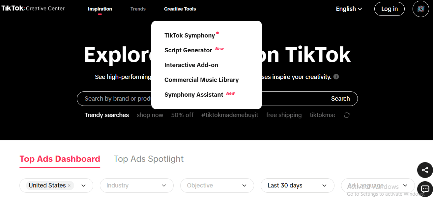Click the #tiktokmademebuyit trendy search
This screenshot has height=198, width=433.
[x=230, y=115]
